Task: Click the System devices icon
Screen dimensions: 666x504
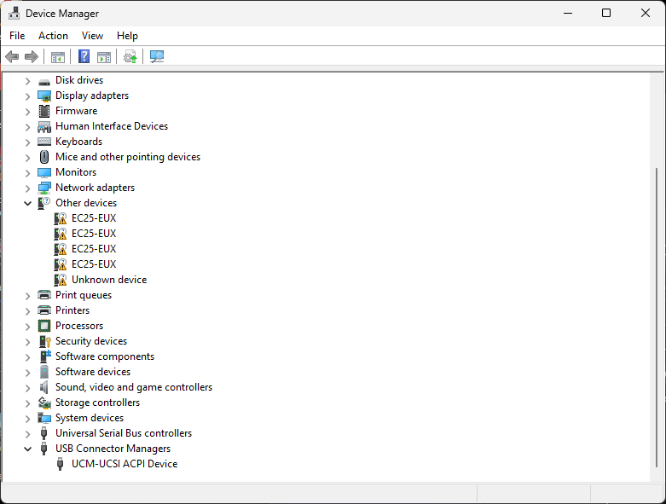Action: pyautogui.click(x=44, y=418)
